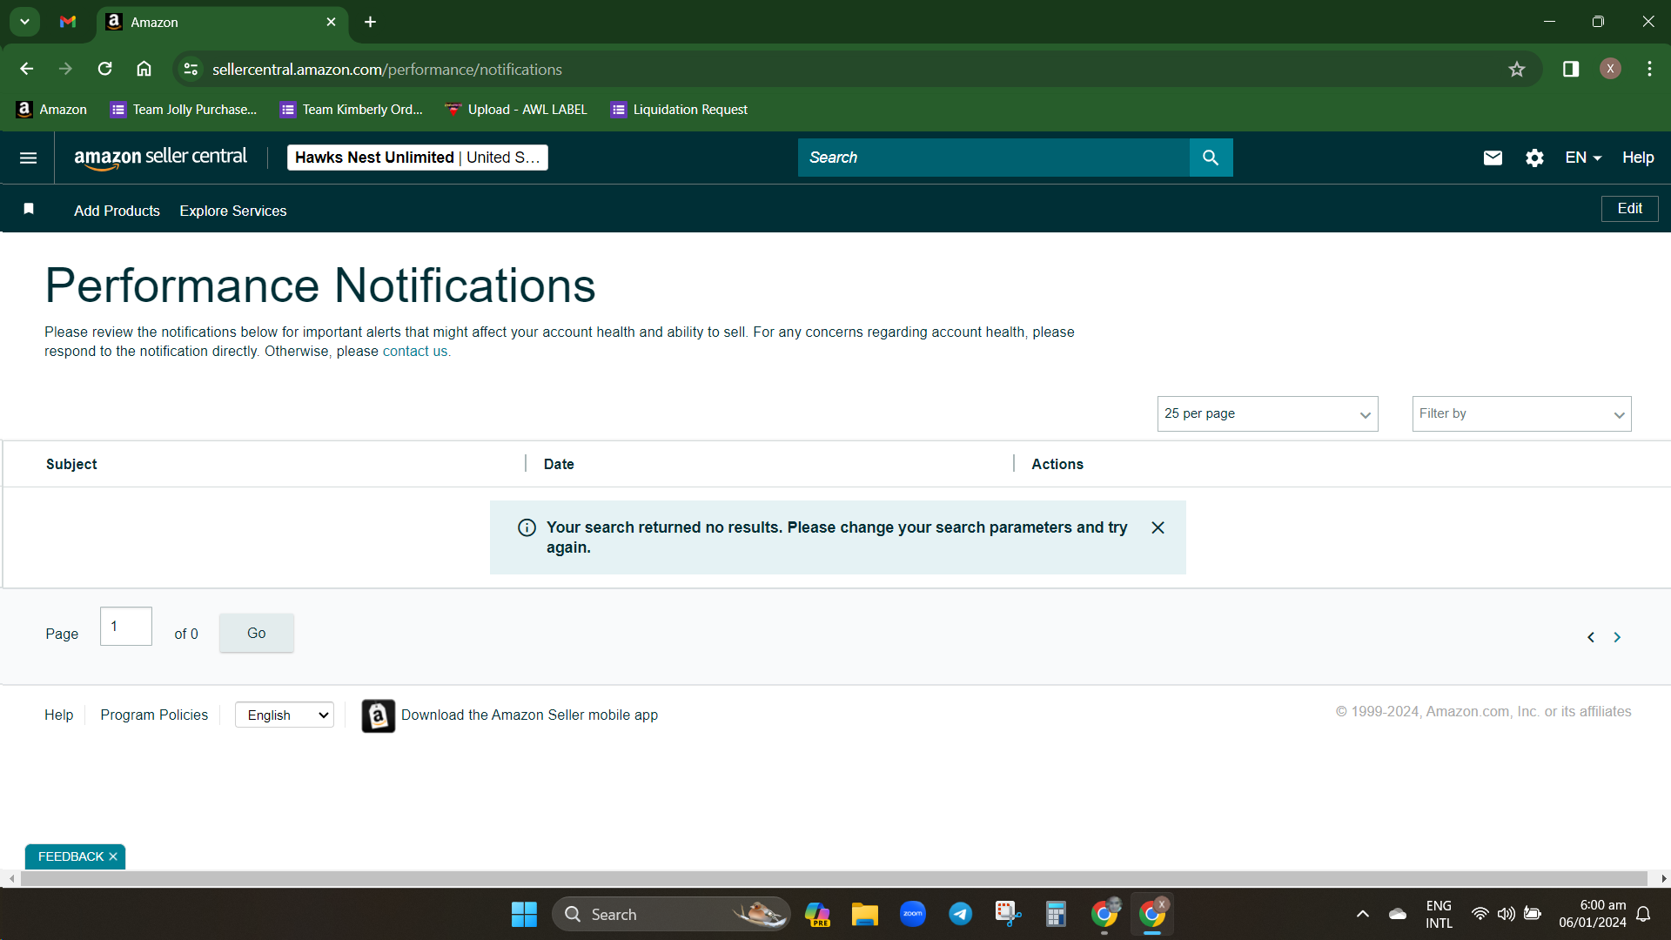1671x940 pixels.
Task: Click the Date column header
Action: pos(559,465)
